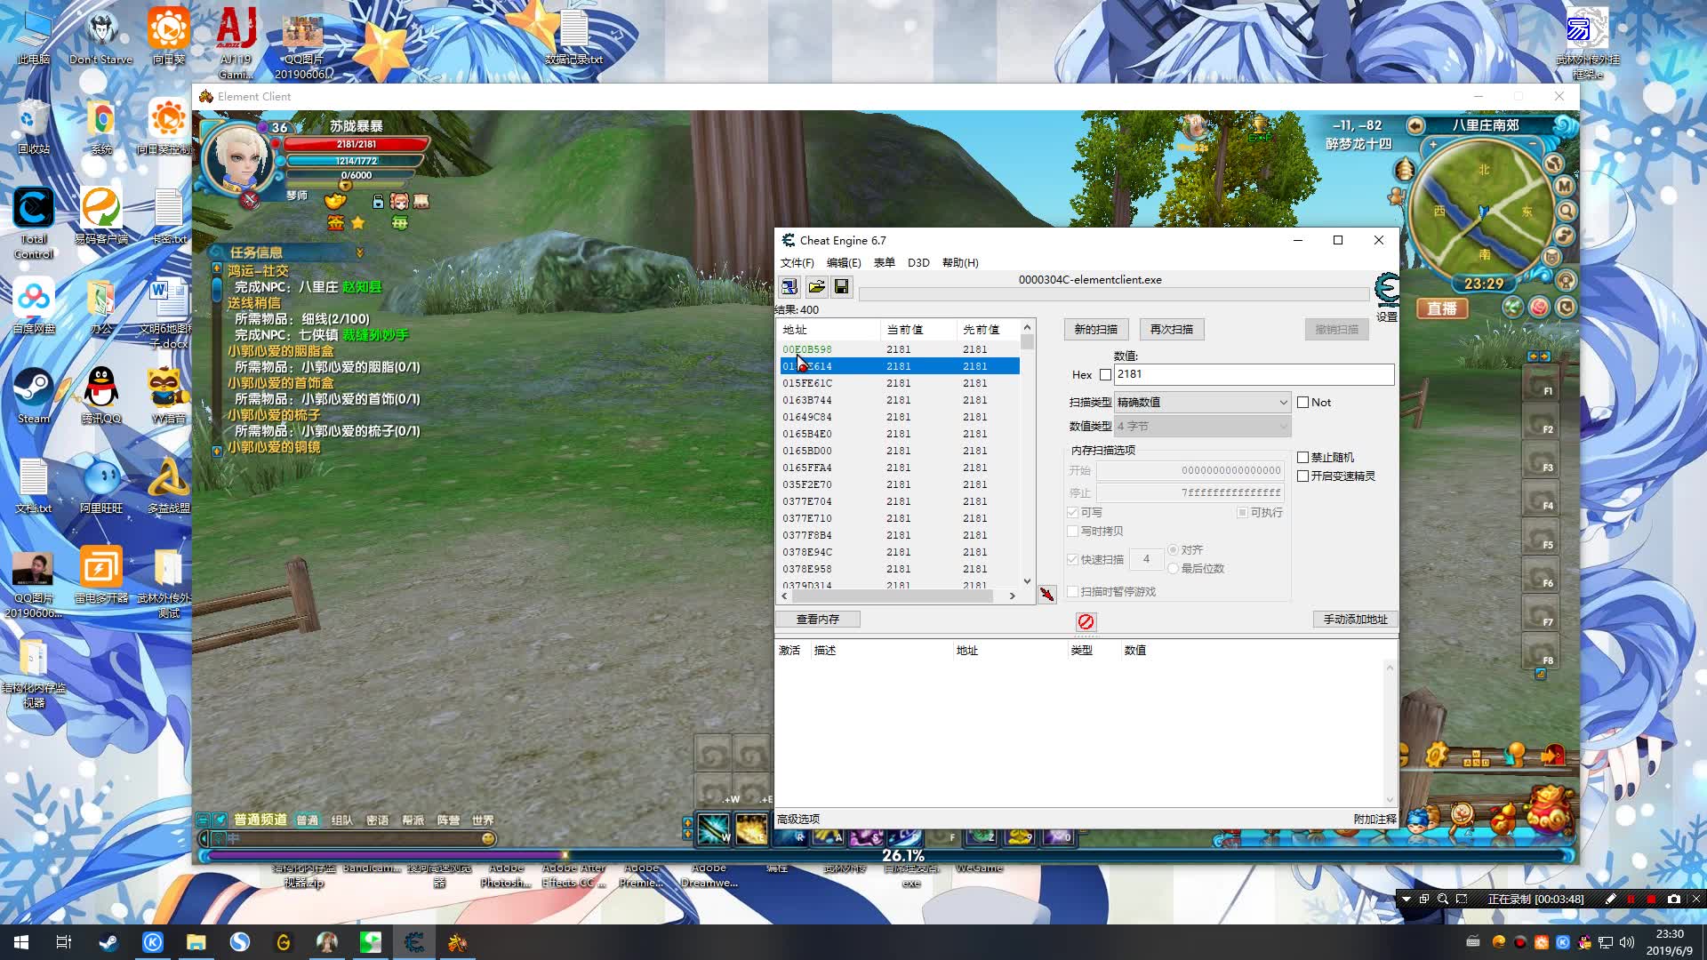Switch to the 组队 chat channel tab

[x=342, y=820]
